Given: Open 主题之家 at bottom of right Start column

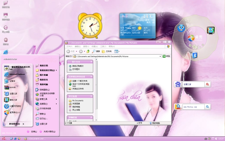Looking at the screenshot, I should pos(41,124).
